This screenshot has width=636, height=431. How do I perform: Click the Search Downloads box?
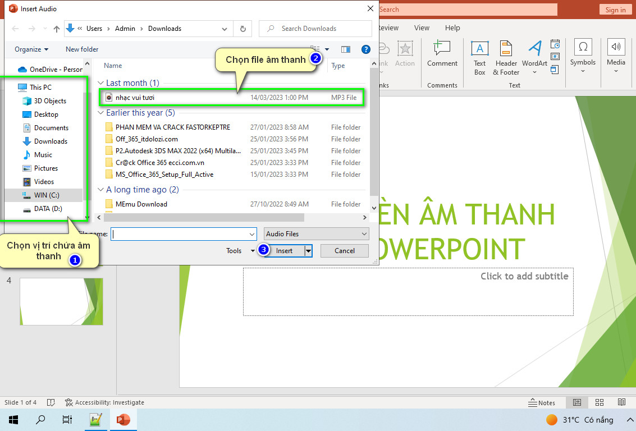pos(315,29)
